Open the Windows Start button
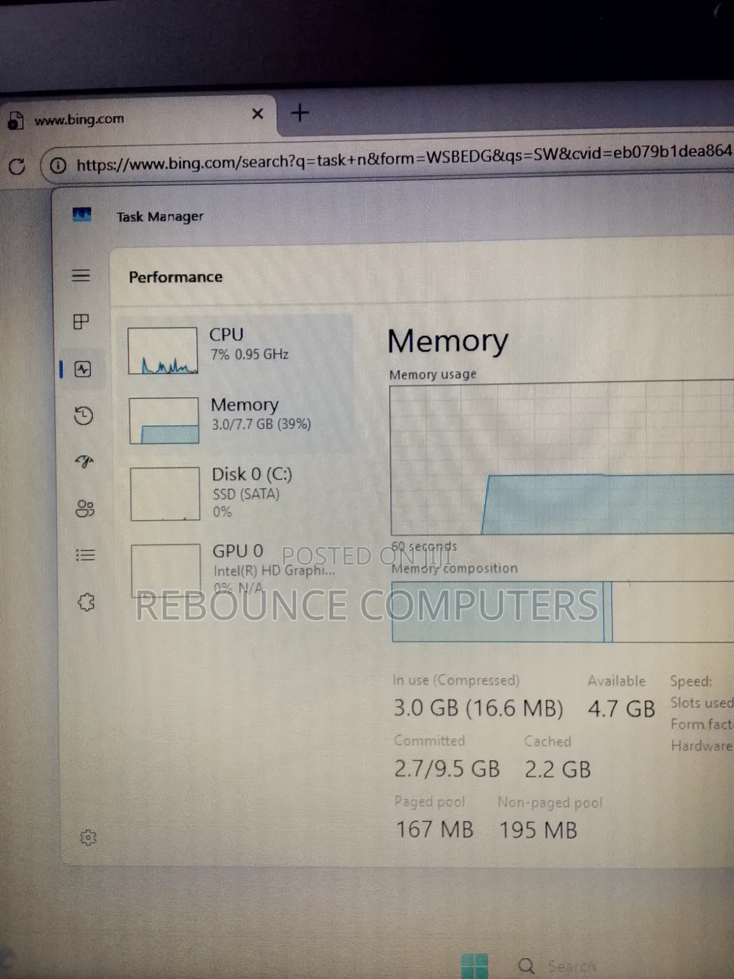Image resolution: width=734 pixels, height=979 pixels. [475, 966]
